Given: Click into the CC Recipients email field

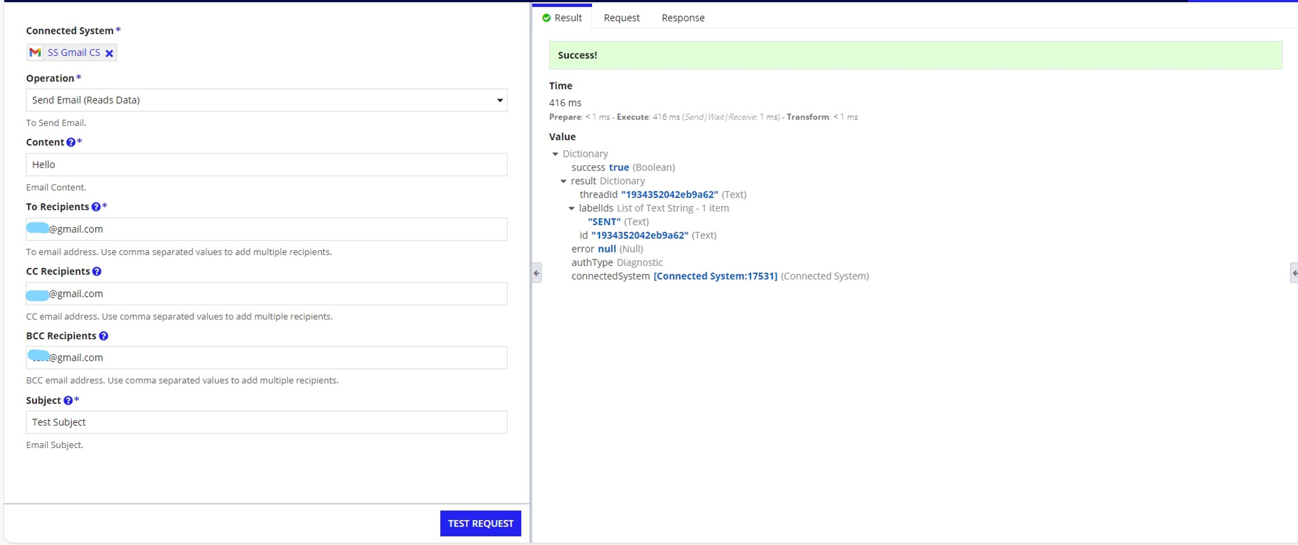Looking at the screenshot, I should coord(267,293).
